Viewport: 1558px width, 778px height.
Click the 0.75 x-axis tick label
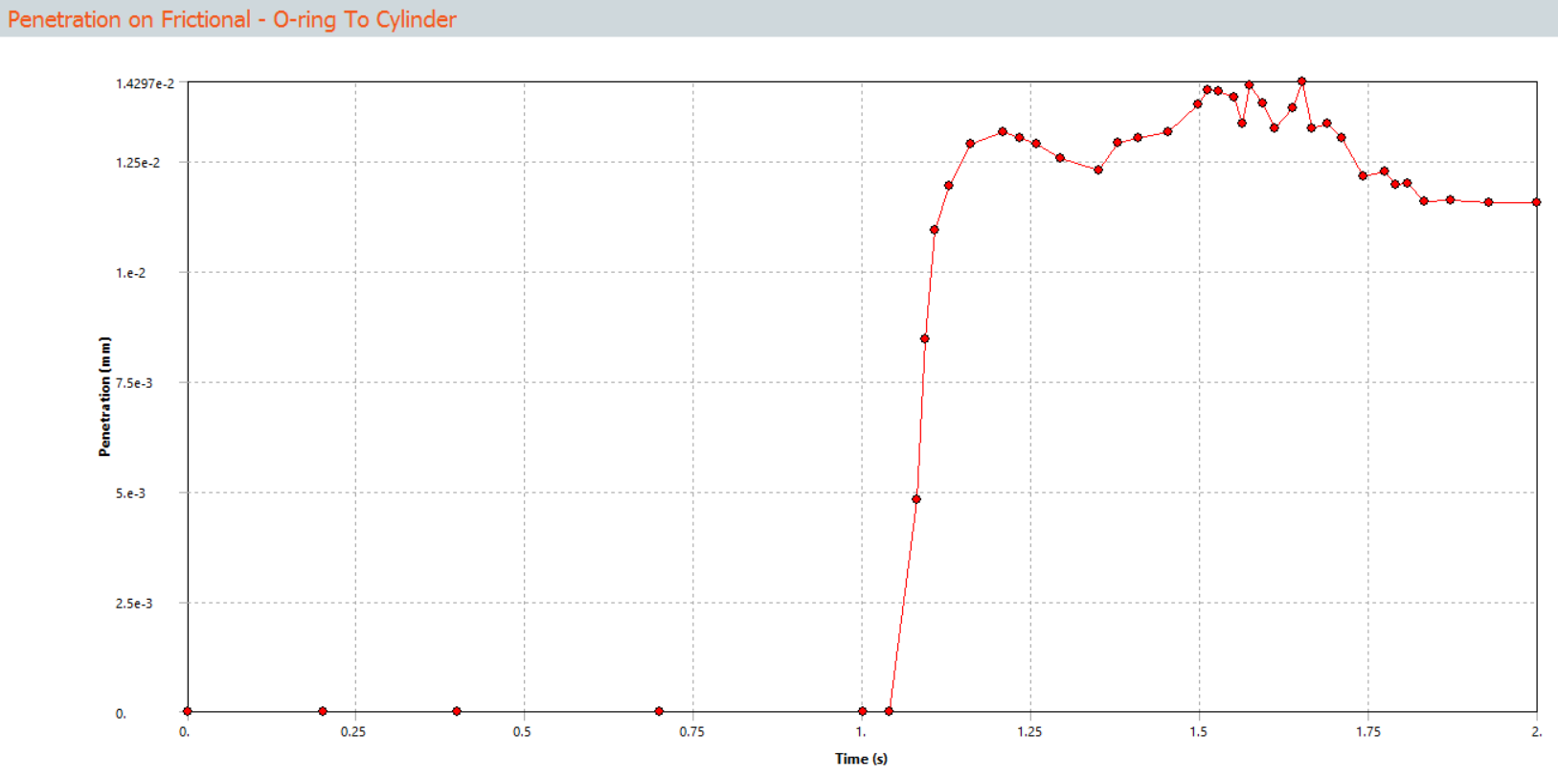click(x=692, y=731)
